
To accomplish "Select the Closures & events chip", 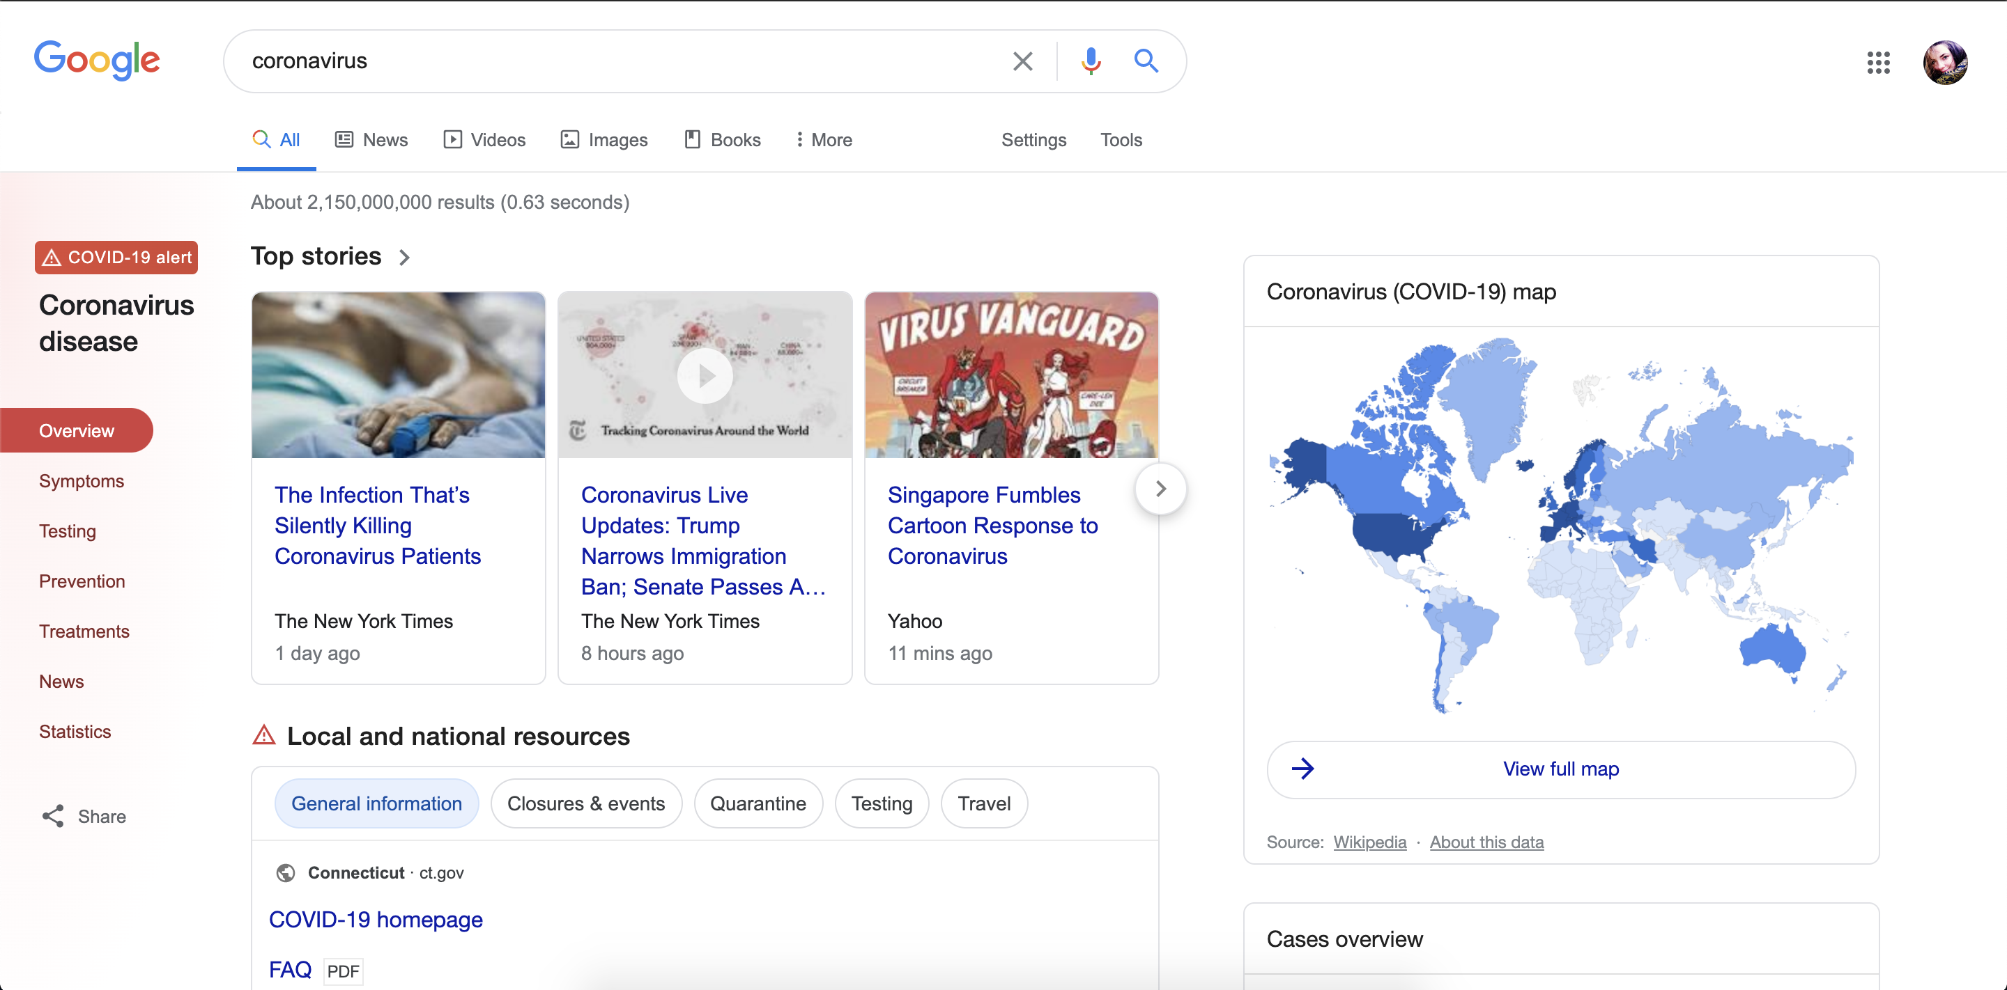I will pos(586,803).
